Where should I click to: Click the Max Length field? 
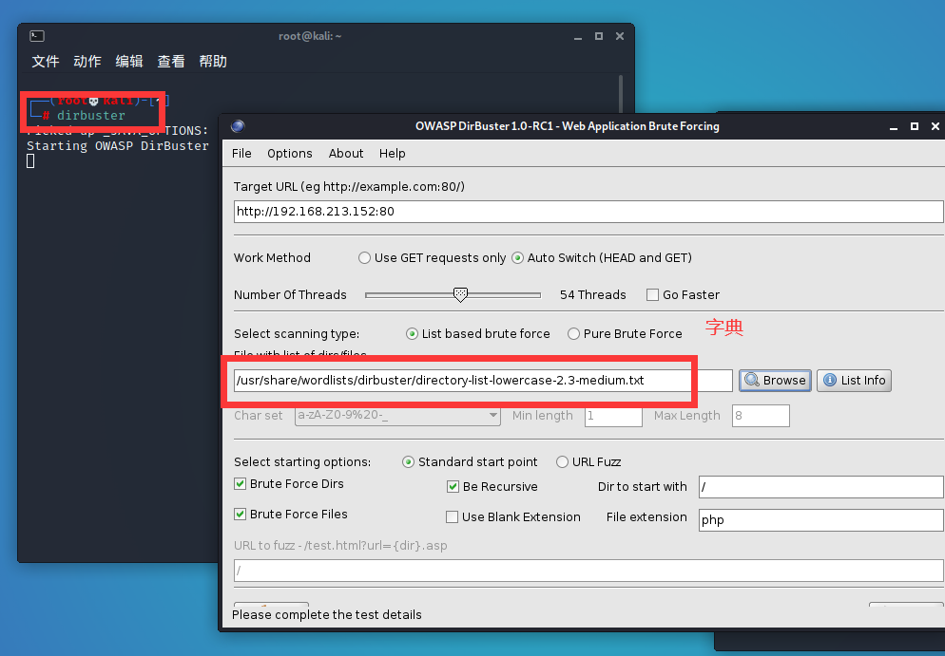pos(761,416)
